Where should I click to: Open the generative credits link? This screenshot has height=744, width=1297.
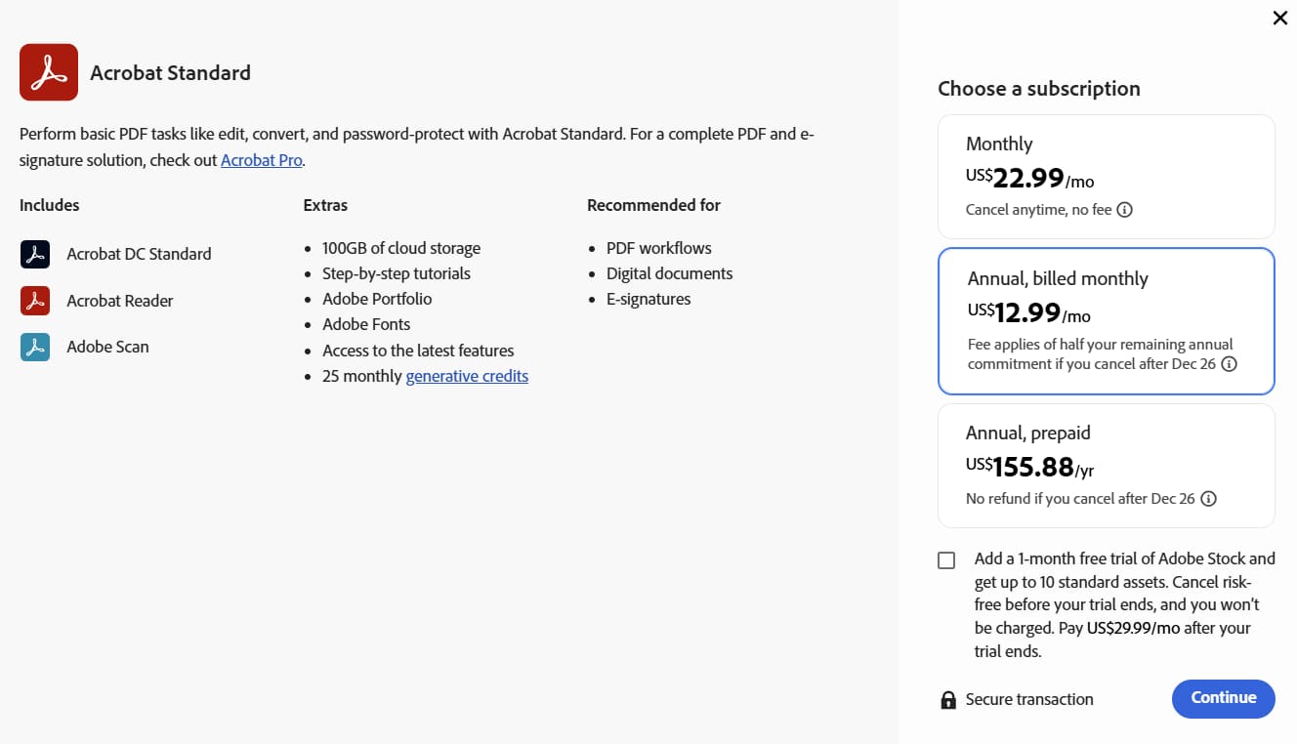(x=467, y=375)
